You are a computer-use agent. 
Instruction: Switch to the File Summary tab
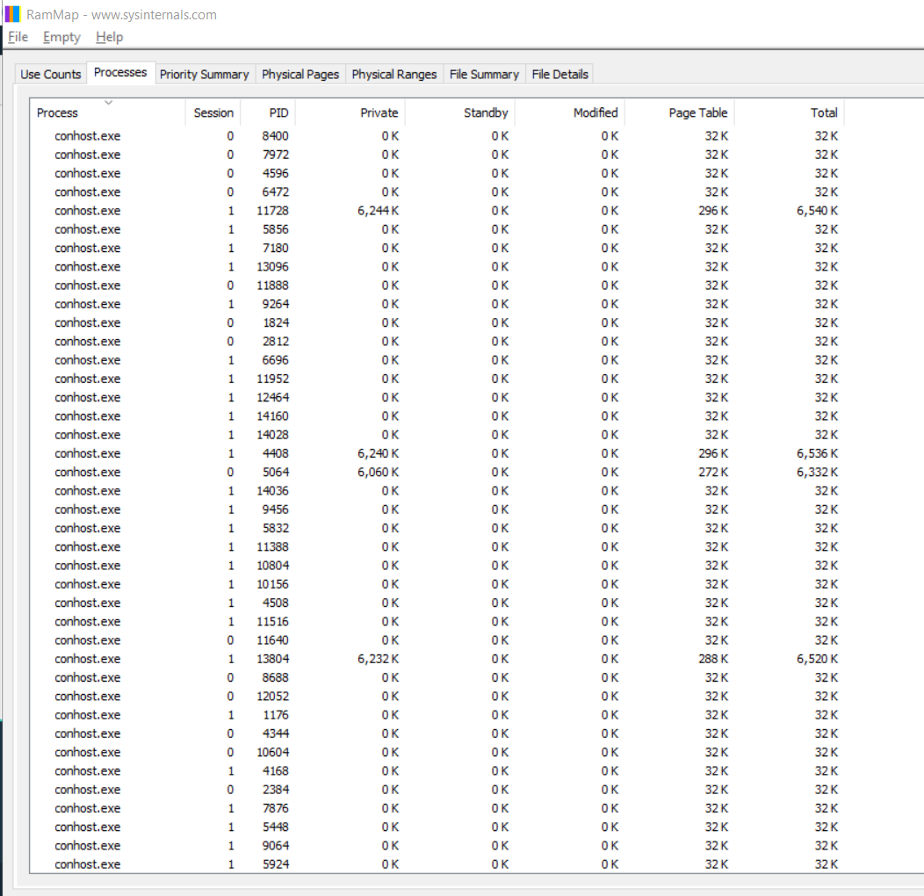pos(484,75)
